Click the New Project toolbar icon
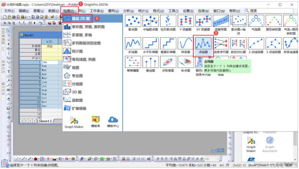The height and width of the screenshot is (169, 299). pos(5,17)
